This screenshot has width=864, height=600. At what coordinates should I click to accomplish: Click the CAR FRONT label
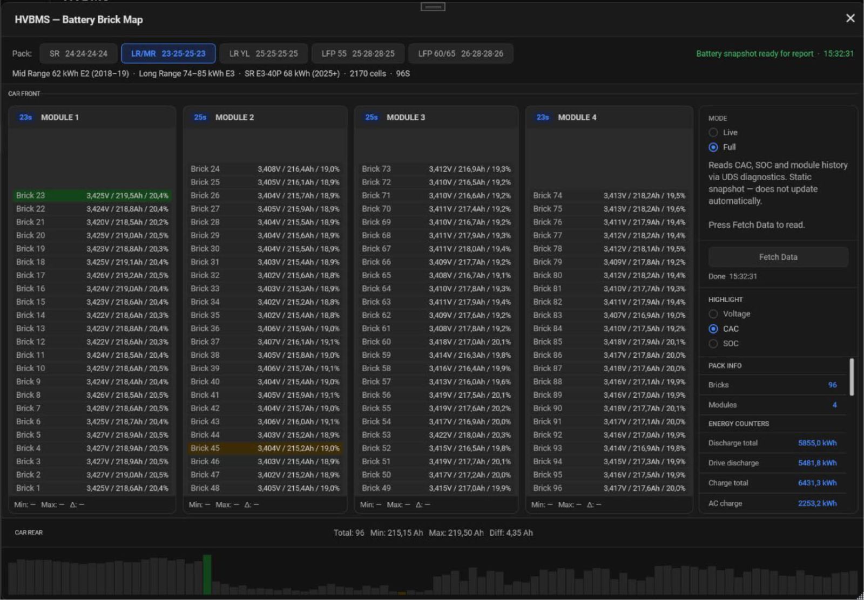24,93
